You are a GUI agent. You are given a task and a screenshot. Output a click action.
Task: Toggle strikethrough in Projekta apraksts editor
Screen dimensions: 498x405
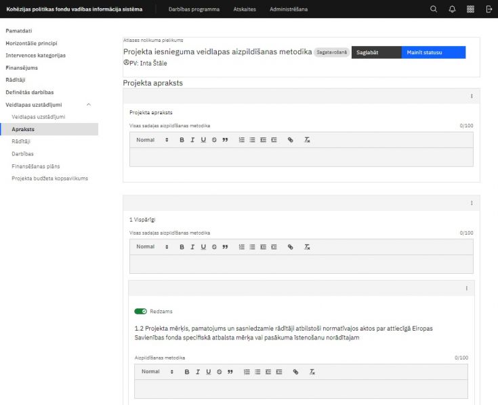click(x=214, y=140)
